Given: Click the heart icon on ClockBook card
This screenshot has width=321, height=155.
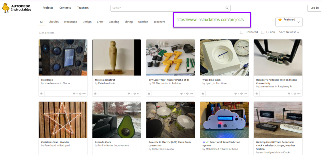Looking at the screenshot, I should click(x=74, y=94).
